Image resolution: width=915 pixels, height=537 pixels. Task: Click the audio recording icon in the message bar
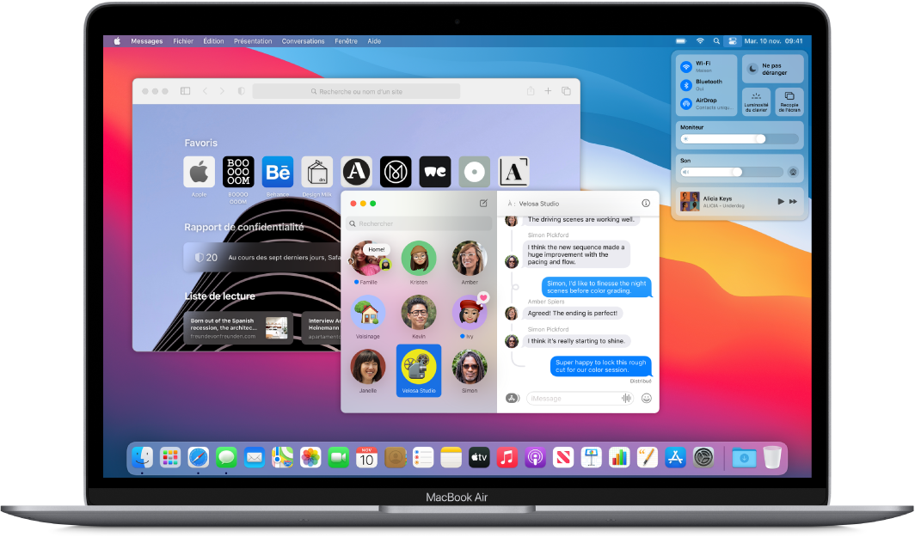coord(628,398)
